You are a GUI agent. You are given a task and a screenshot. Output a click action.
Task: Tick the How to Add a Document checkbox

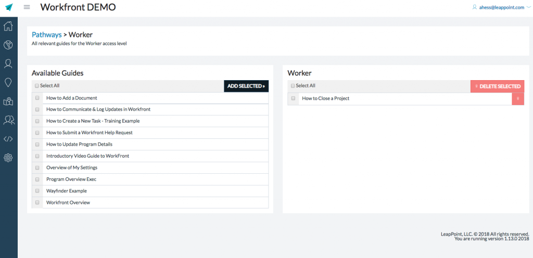[37, 98]
